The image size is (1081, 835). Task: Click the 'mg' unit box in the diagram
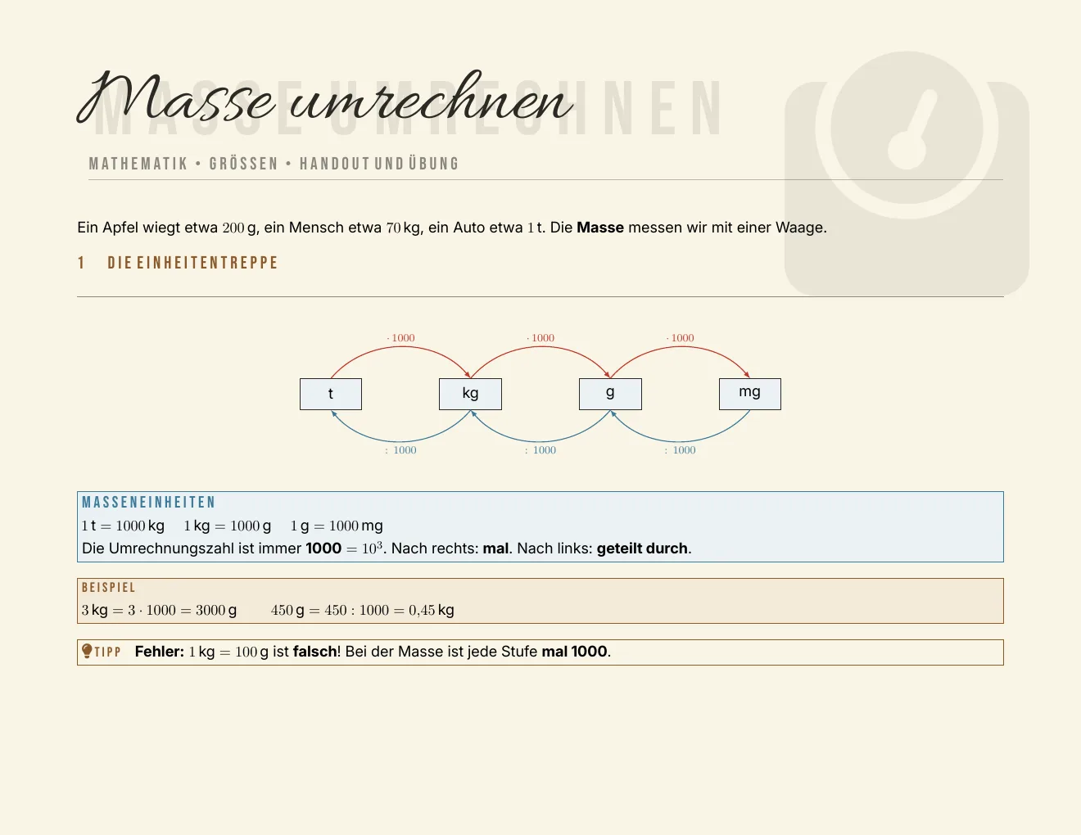[x=750, y=394]
